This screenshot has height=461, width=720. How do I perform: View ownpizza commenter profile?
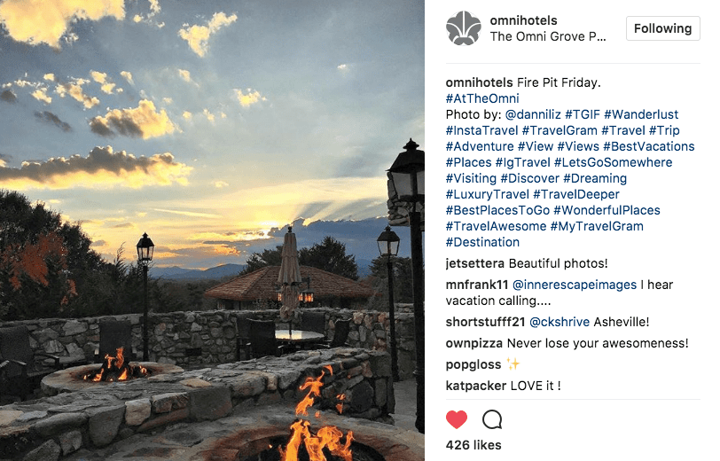[x=474, y=343]
